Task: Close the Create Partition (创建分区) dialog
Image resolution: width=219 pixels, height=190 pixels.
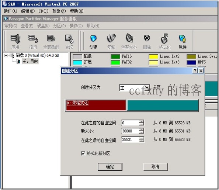Action: pyautogui.click(x=201, y=70)
